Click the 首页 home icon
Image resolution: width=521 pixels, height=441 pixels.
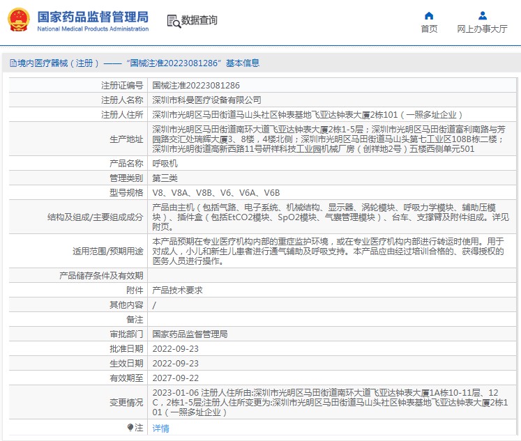pos(429,15)
